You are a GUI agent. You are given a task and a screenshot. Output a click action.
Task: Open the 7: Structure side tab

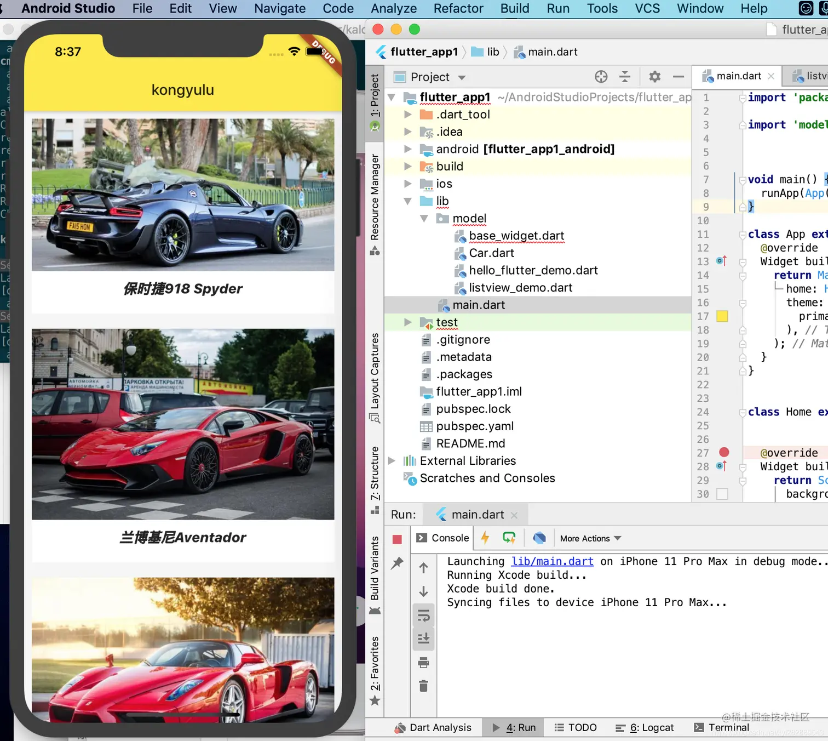375,480
